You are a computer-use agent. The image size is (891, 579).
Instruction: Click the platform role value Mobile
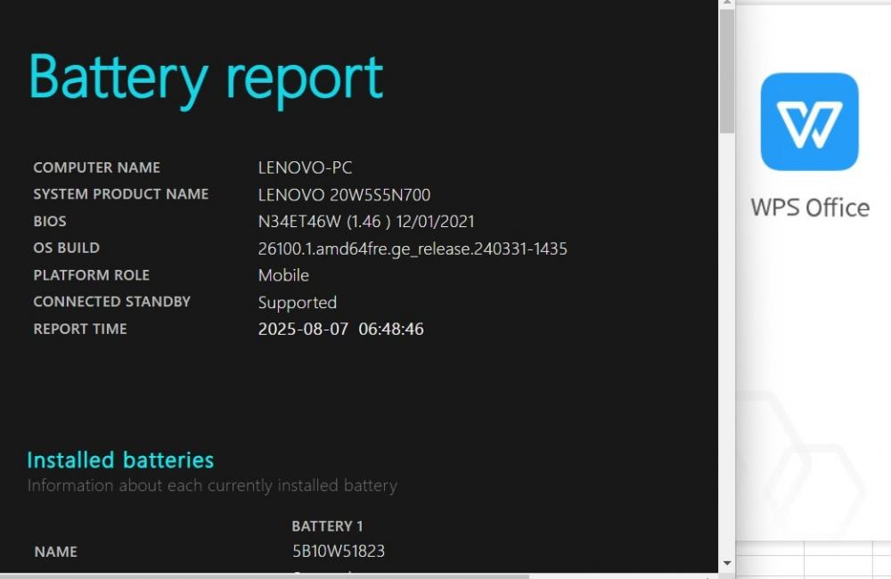pos(283,275)
